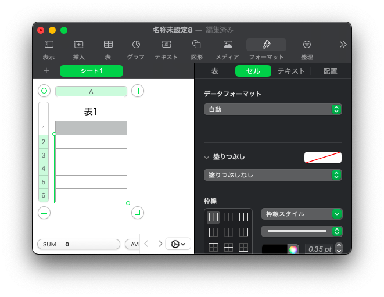
Task: Open the border line type dropdown
Action: point(302,231)
